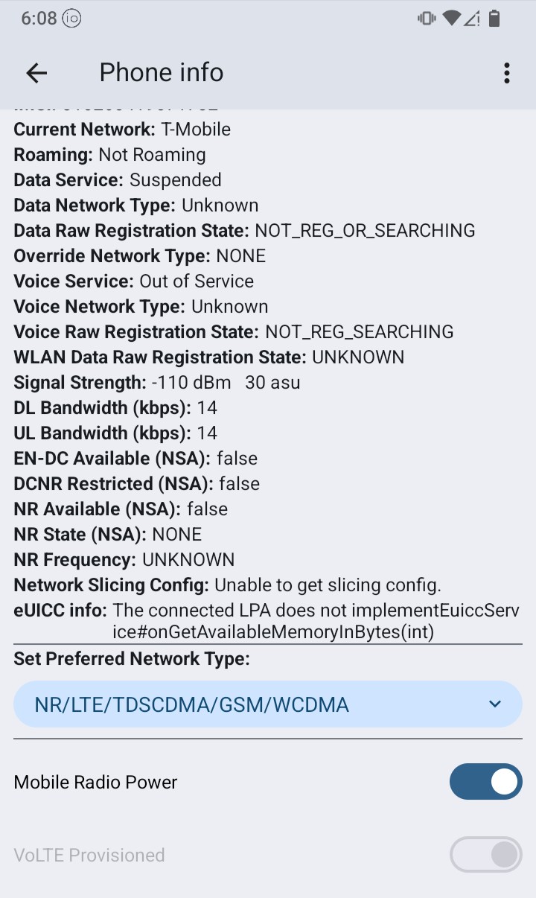Screen dimensions: 536x898
Task: Open the preferred network type dropdown
Action: (268, 704)
